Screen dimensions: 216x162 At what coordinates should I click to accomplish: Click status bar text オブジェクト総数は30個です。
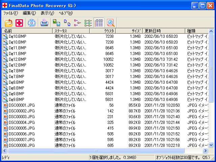(178, 158)
